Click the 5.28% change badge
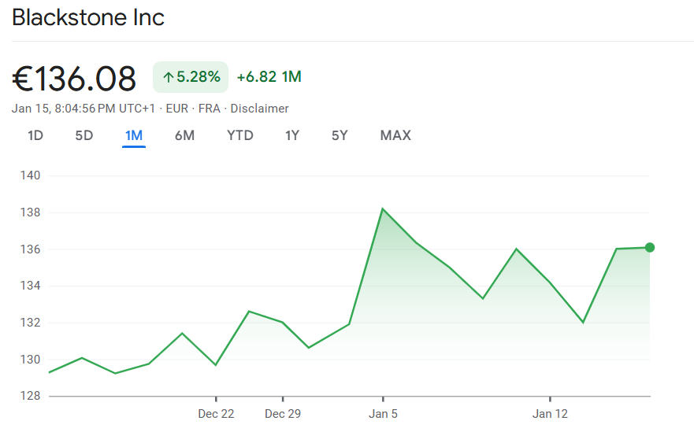This screenshot has height=432, width=694. click(191, 77)
